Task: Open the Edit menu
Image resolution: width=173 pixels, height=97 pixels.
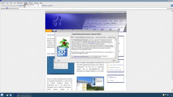Action: tap(7, 3)
